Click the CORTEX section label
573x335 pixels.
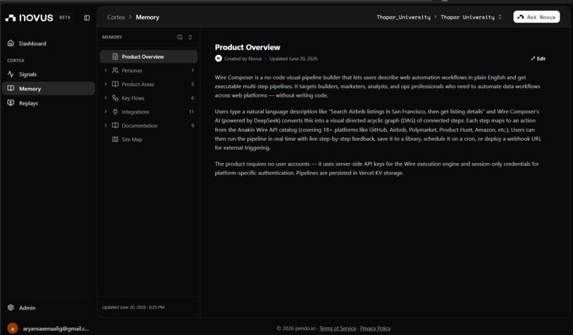16,60
